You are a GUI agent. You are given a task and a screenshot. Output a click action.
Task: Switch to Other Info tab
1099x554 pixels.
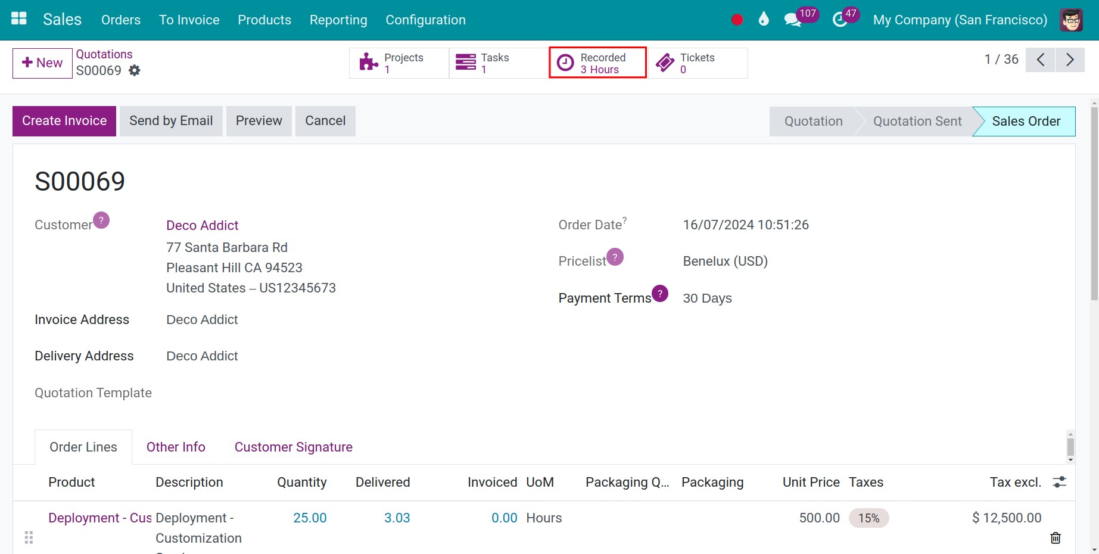click(x=176, y=447)
